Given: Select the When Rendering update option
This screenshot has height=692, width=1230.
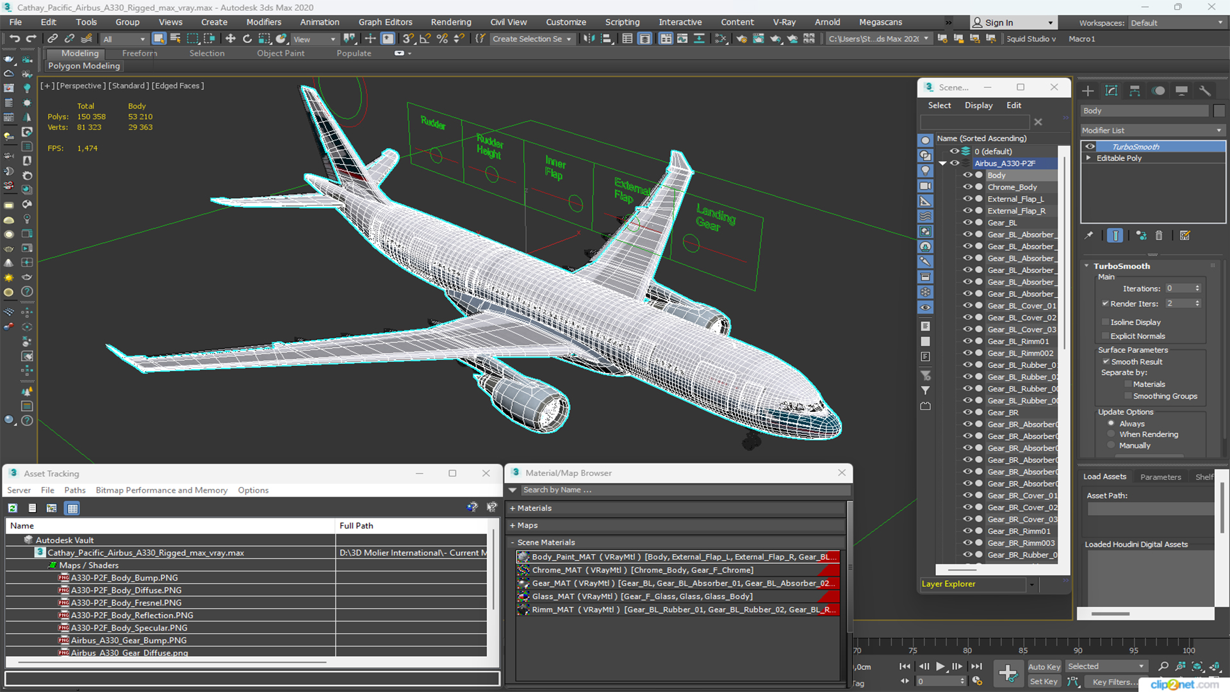Looking at the screenshot, I should 1111,434.
